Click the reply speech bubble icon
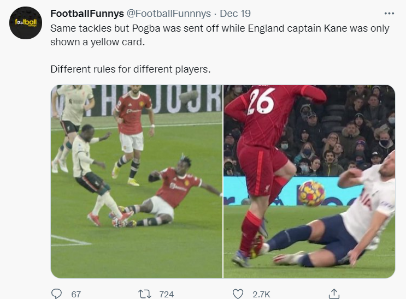The height and width of the screenshot is (299, 406). (57, 294)
